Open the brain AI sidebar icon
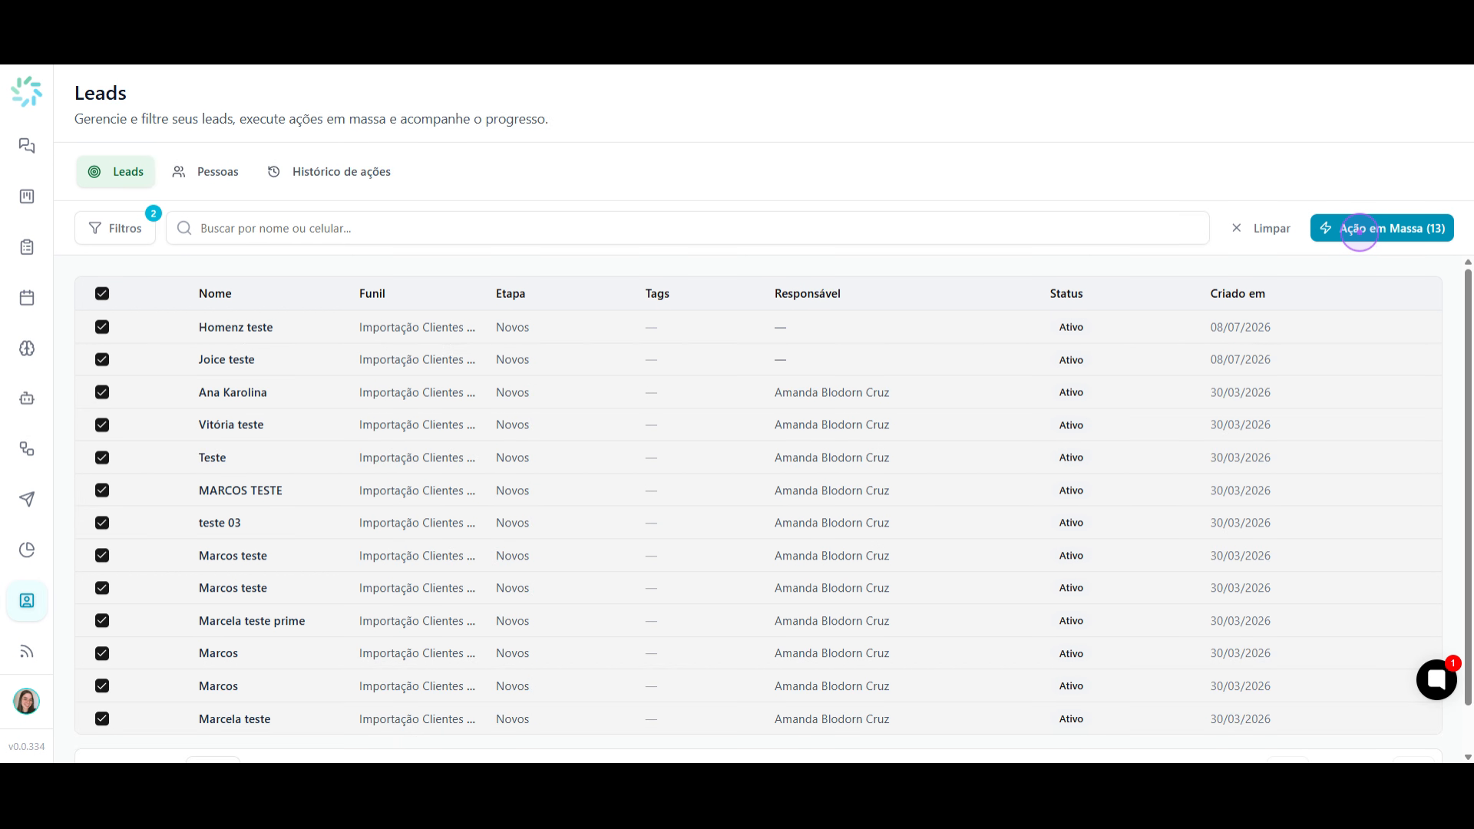 tap(27, 348)
